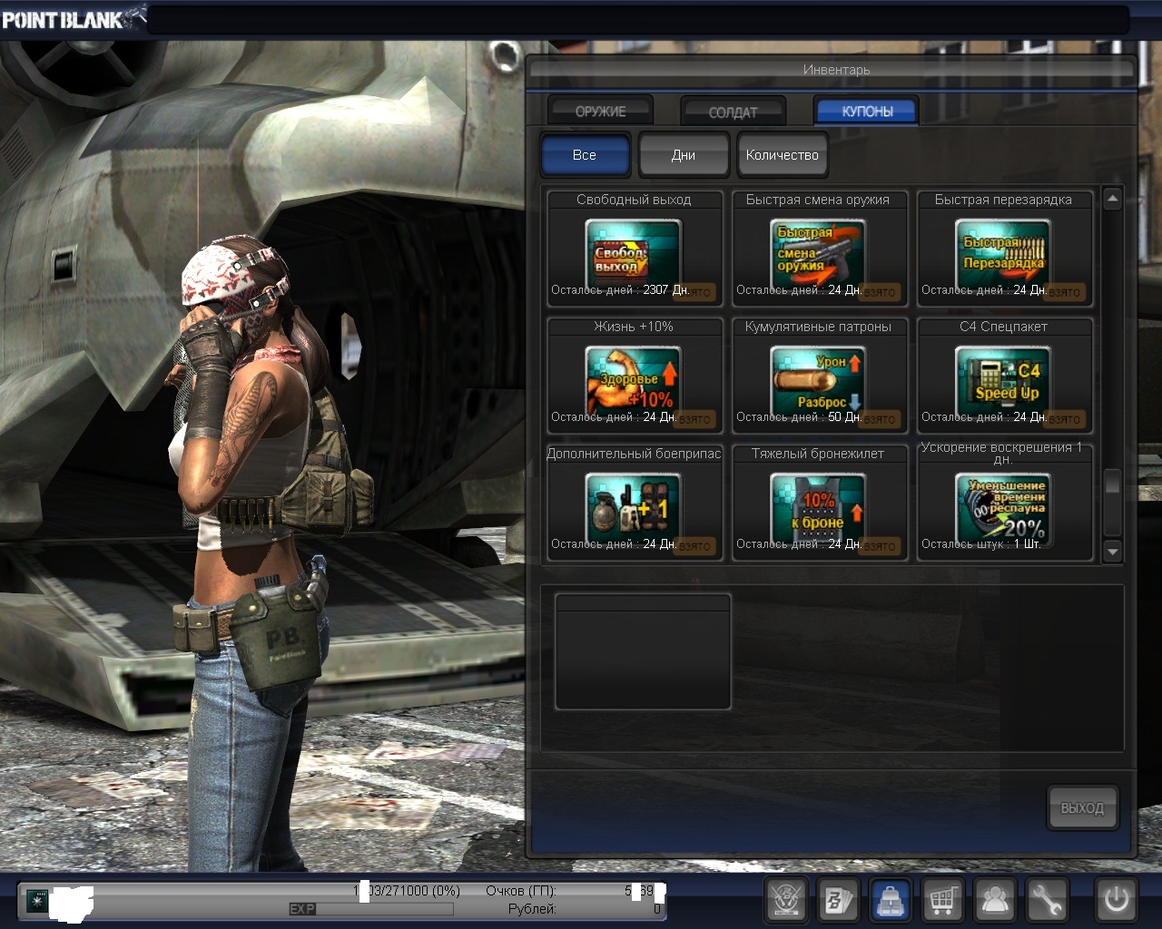
Task: Filter coupons by Количество
Action: point(782,155)
